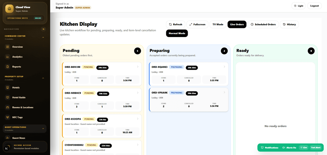Collapse the Command Center section chevron
Image resolution: width=327 pixels, height=155 pixels.
[43, 37]
